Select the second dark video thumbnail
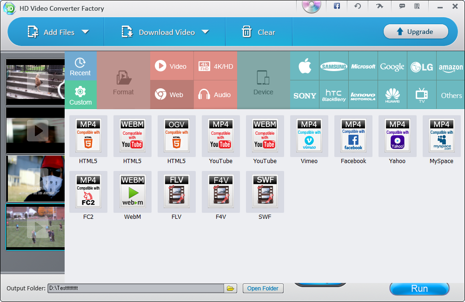 click(36, 131)
